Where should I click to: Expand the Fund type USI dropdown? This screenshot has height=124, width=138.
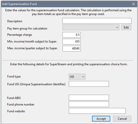pos(77,77)
